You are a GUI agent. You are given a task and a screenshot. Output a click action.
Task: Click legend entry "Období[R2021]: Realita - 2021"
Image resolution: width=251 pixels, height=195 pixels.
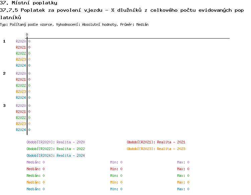(x=156, y=142)
